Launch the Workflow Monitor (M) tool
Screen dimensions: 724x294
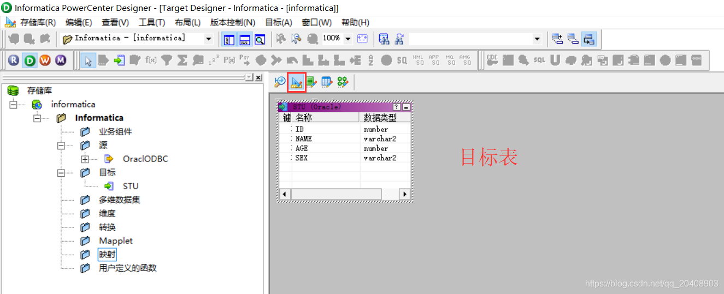[x=61, y=61]
